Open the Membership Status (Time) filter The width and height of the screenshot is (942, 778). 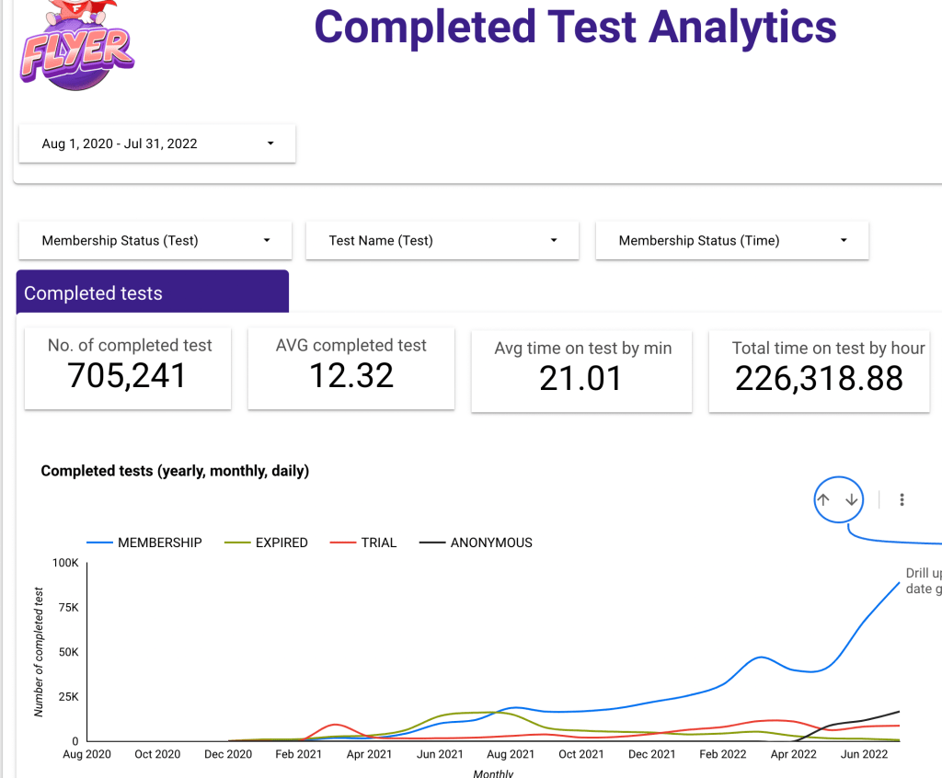click(732, 241)
